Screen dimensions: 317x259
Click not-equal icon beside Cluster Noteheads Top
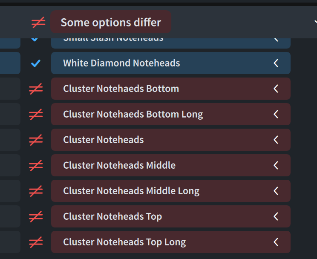36,216
